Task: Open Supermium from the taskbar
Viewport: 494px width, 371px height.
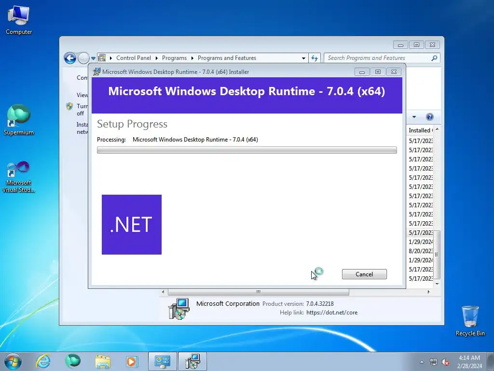Action: 73,361
